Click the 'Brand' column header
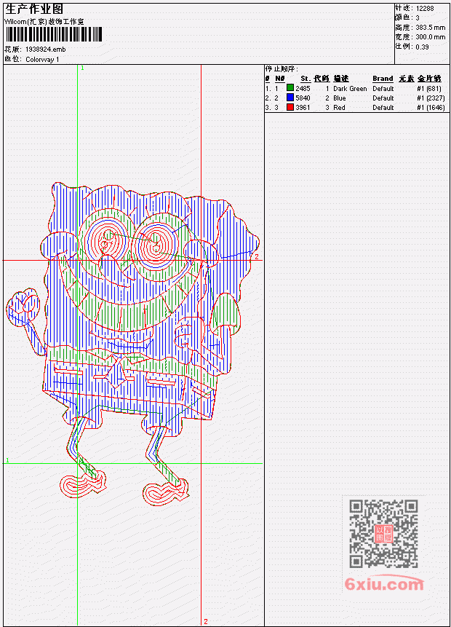The image size is (451, 627). tap(383, 79)
